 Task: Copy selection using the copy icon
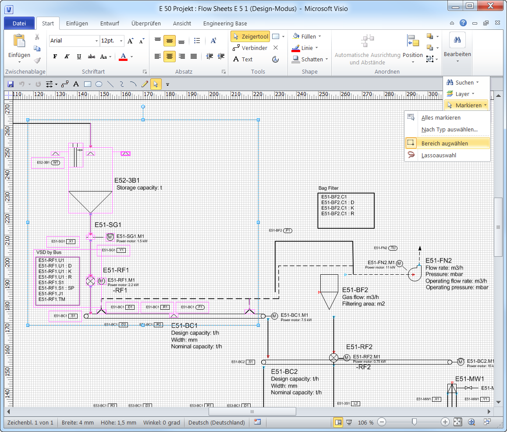tap(37, 49)
